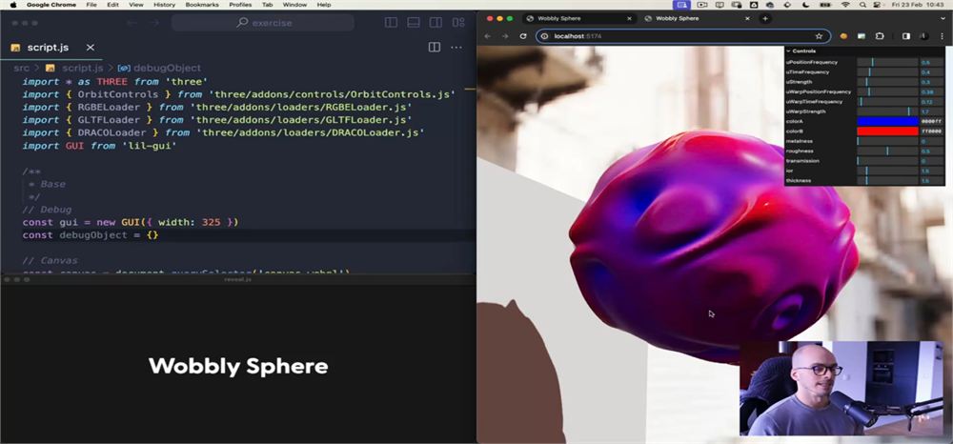Toggle VS Code bottom panel layout icon

coord(414,23)
